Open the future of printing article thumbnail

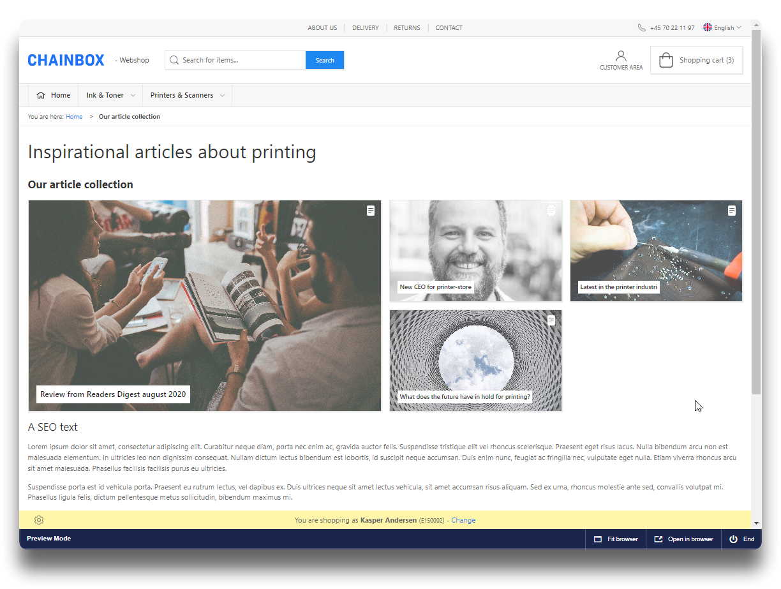(x=476, y=361)
